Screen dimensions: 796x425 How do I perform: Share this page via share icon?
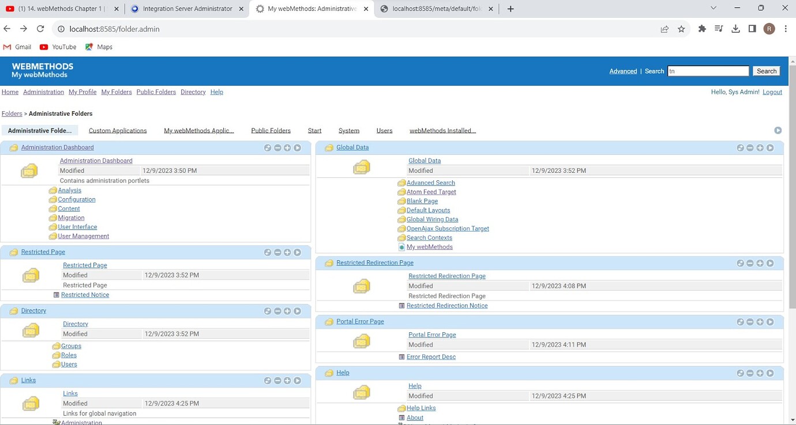(664, 29)
